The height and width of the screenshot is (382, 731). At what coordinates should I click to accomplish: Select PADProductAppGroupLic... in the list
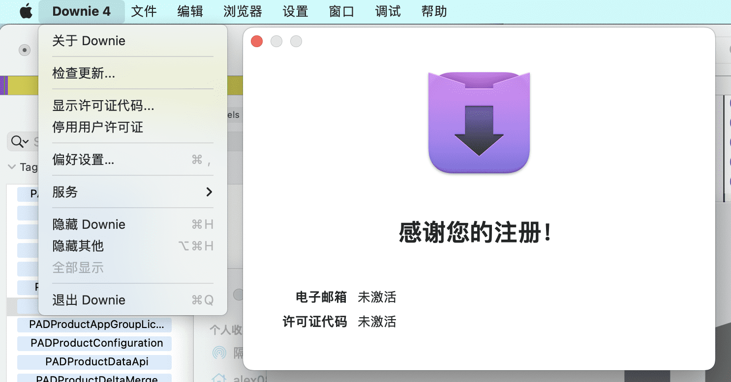coord(94,325)
